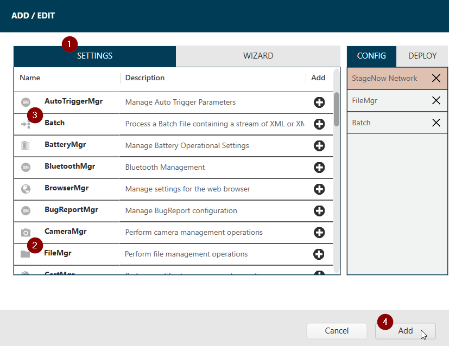Click the Cancel button
Image resolution: width=449 pixels, height=346 pixels.
pyautogui.click(x=337, y=331)
